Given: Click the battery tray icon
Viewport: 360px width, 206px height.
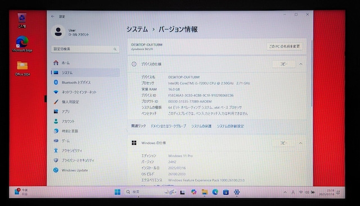Looking at the screenshot, I should (313, 193).
